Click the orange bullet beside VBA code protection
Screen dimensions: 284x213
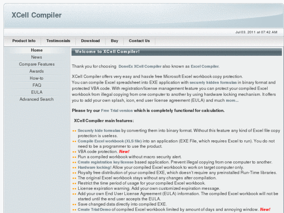pos(74,152)
